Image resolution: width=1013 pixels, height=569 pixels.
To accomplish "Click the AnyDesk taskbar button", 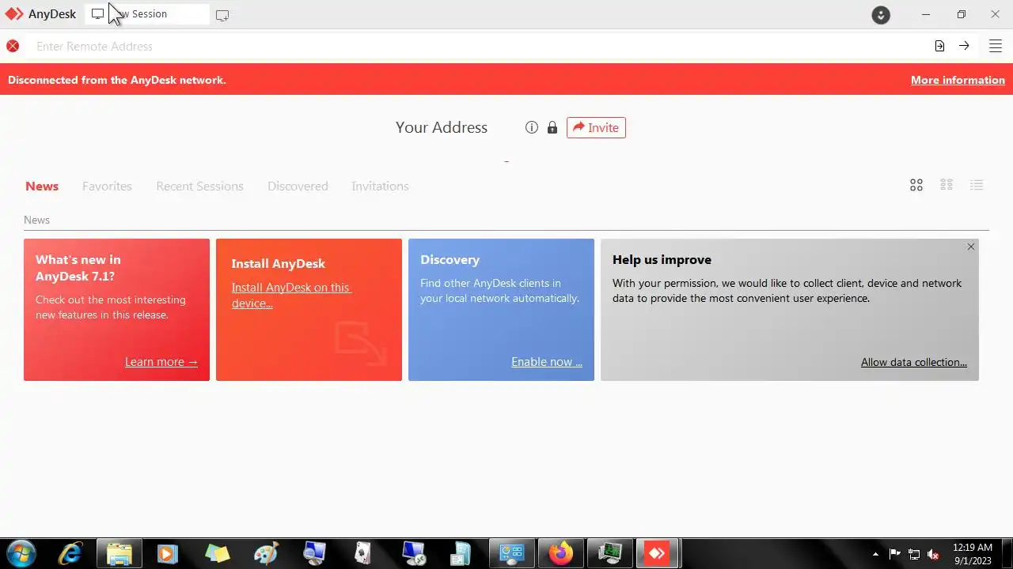I will 658,553.
